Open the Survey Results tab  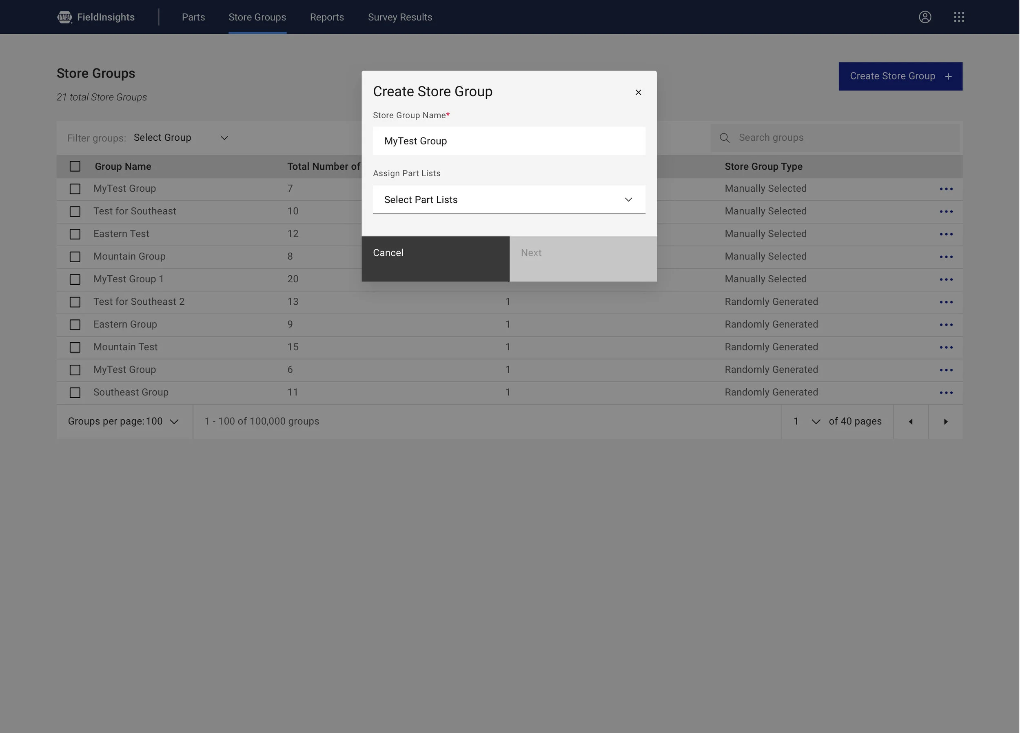[x=399, y=17]
